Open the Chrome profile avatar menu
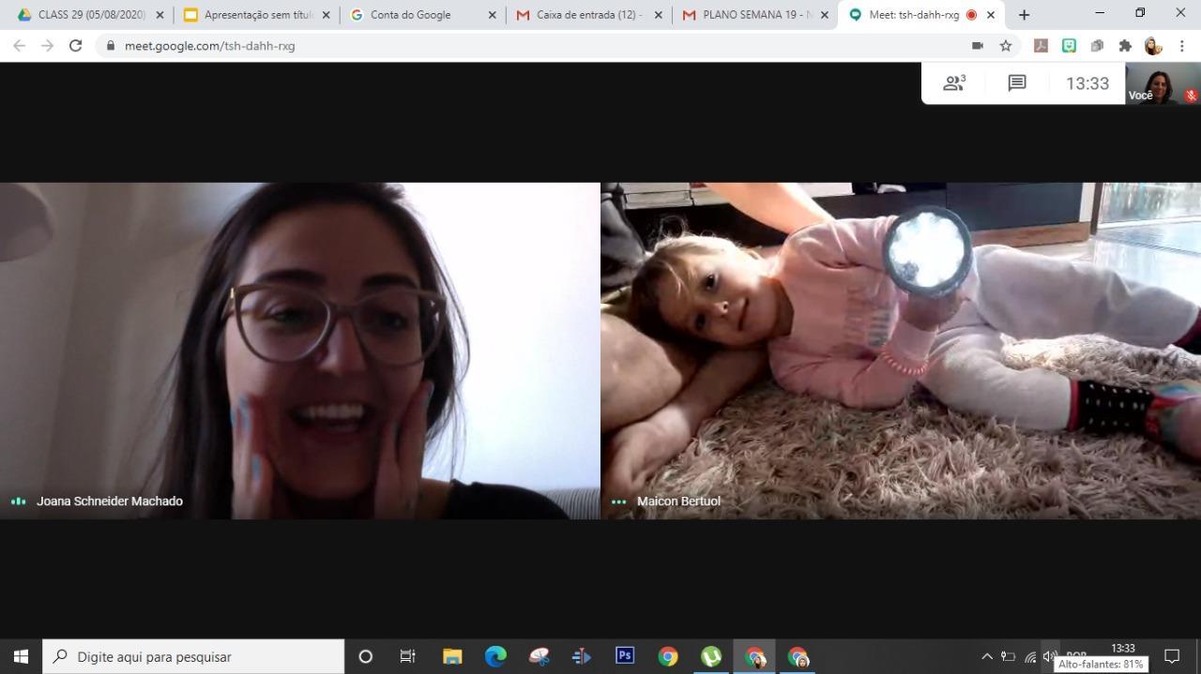 (x=1153, y=46)
